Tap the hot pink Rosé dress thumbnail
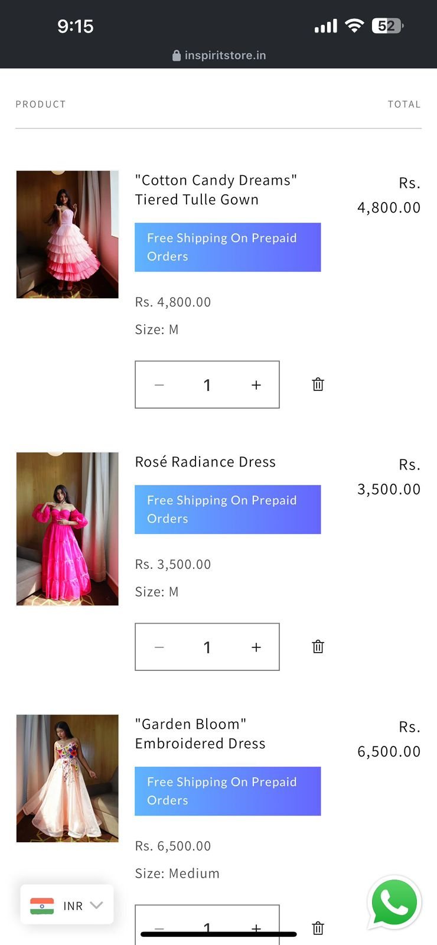The height and width of the screenshot is (945, 437). (67, 529)
